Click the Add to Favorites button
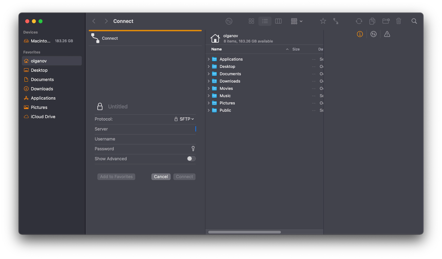 coord(116,177)
